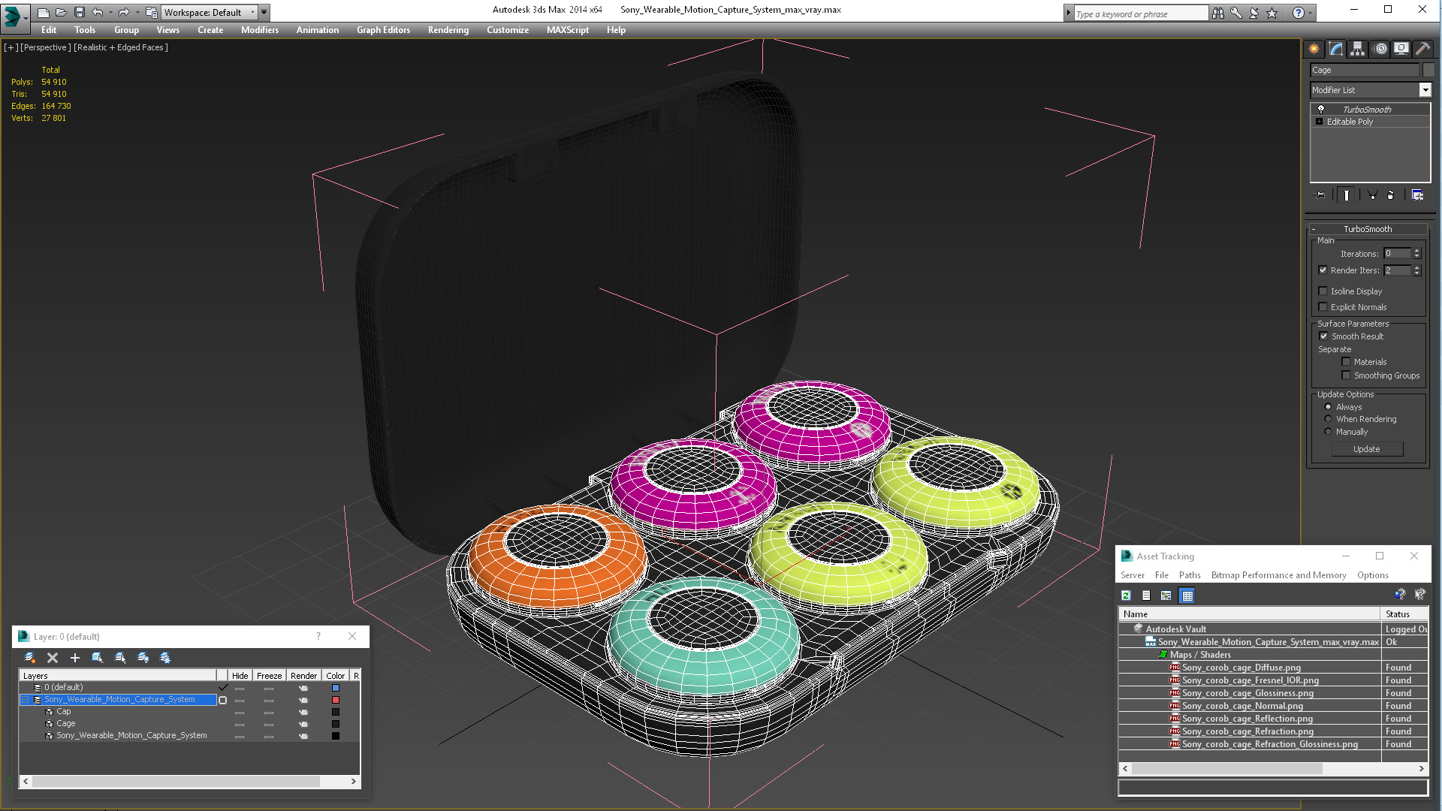The height and width of the screenshot is (811, 1442).
Task: Uncheck the Smooth Result option
Action: 1323,336
